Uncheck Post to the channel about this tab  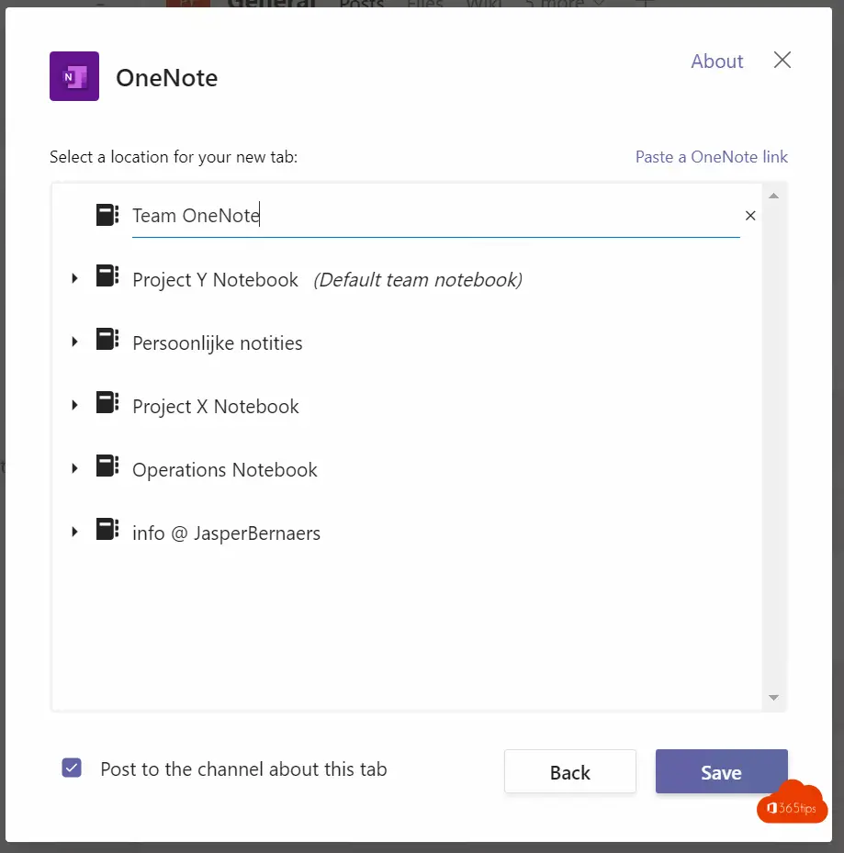coord(72,769)
